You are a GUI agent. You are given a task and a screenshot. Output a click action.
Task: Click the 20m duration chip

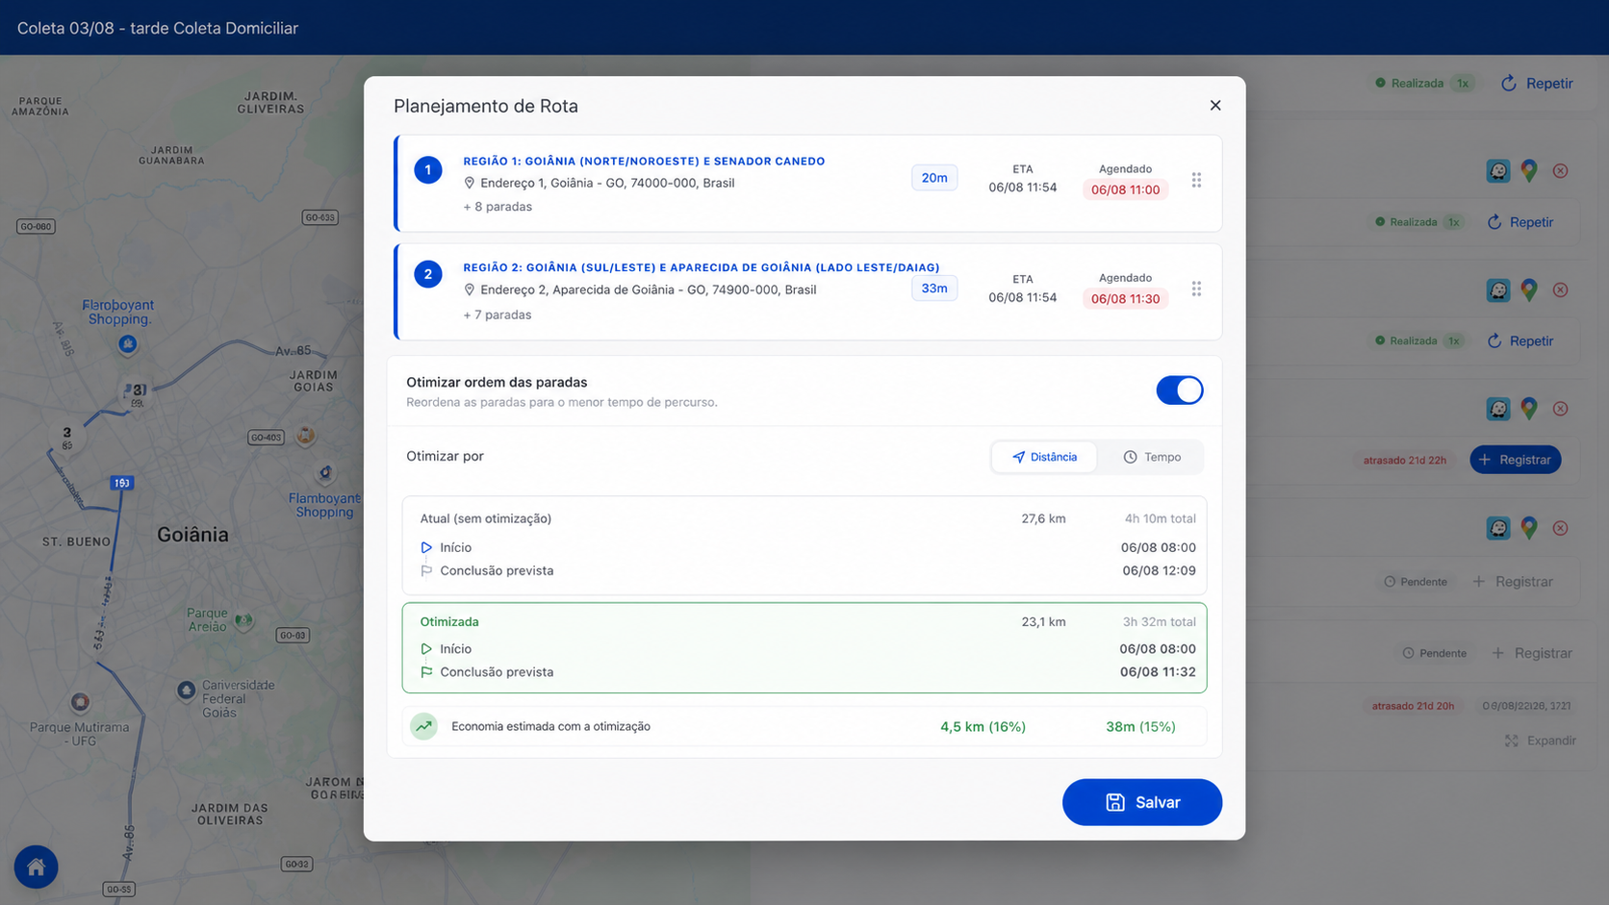pyautogui.click(x=934, y=178)
